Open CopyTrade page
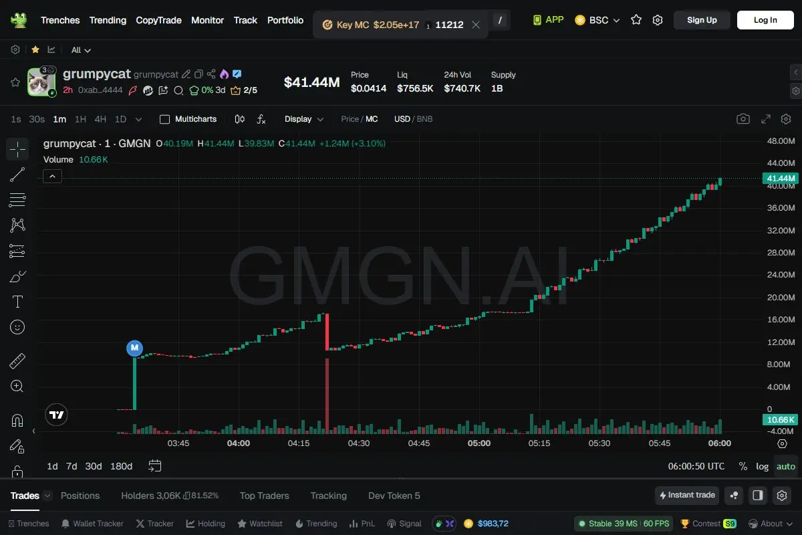802x535 pixels. [158, 20]
